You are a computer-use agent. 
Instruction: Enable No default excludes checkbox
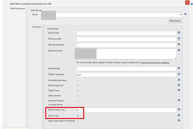78,80
